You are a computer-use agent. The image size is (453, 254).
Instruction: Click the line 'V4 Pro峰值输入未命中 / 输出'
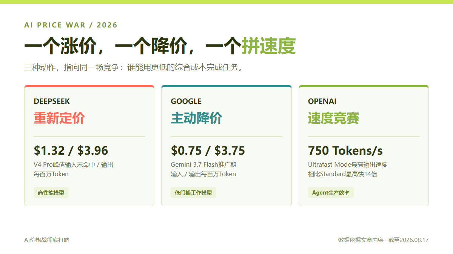coord(73,165)
